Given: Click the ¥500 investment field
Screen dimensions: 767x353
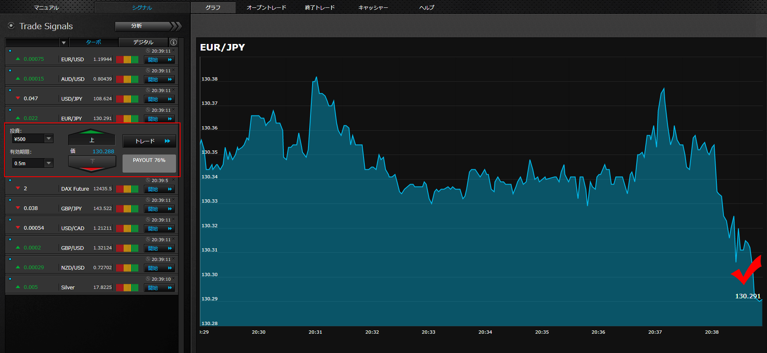Looking at the screenshot, I should (28, 139).
